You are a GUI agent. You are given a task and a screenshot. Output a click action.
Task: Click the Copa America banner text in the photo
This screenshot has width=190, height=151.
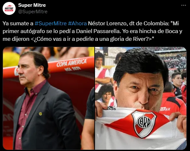click(72, 65)
